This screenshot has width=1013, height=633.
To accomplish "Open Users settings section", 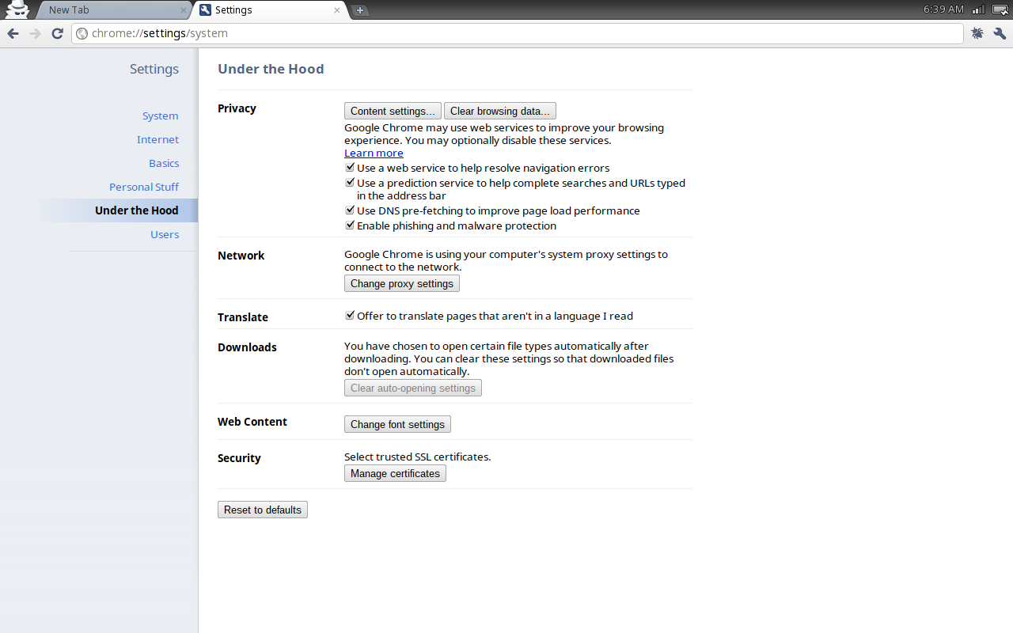I will (x=165, y=234).
